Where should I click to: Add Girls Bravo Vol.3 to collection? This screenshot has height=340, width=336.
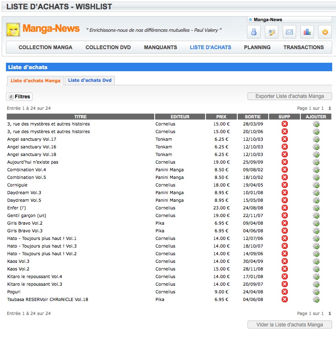click(x=316, y=231)
